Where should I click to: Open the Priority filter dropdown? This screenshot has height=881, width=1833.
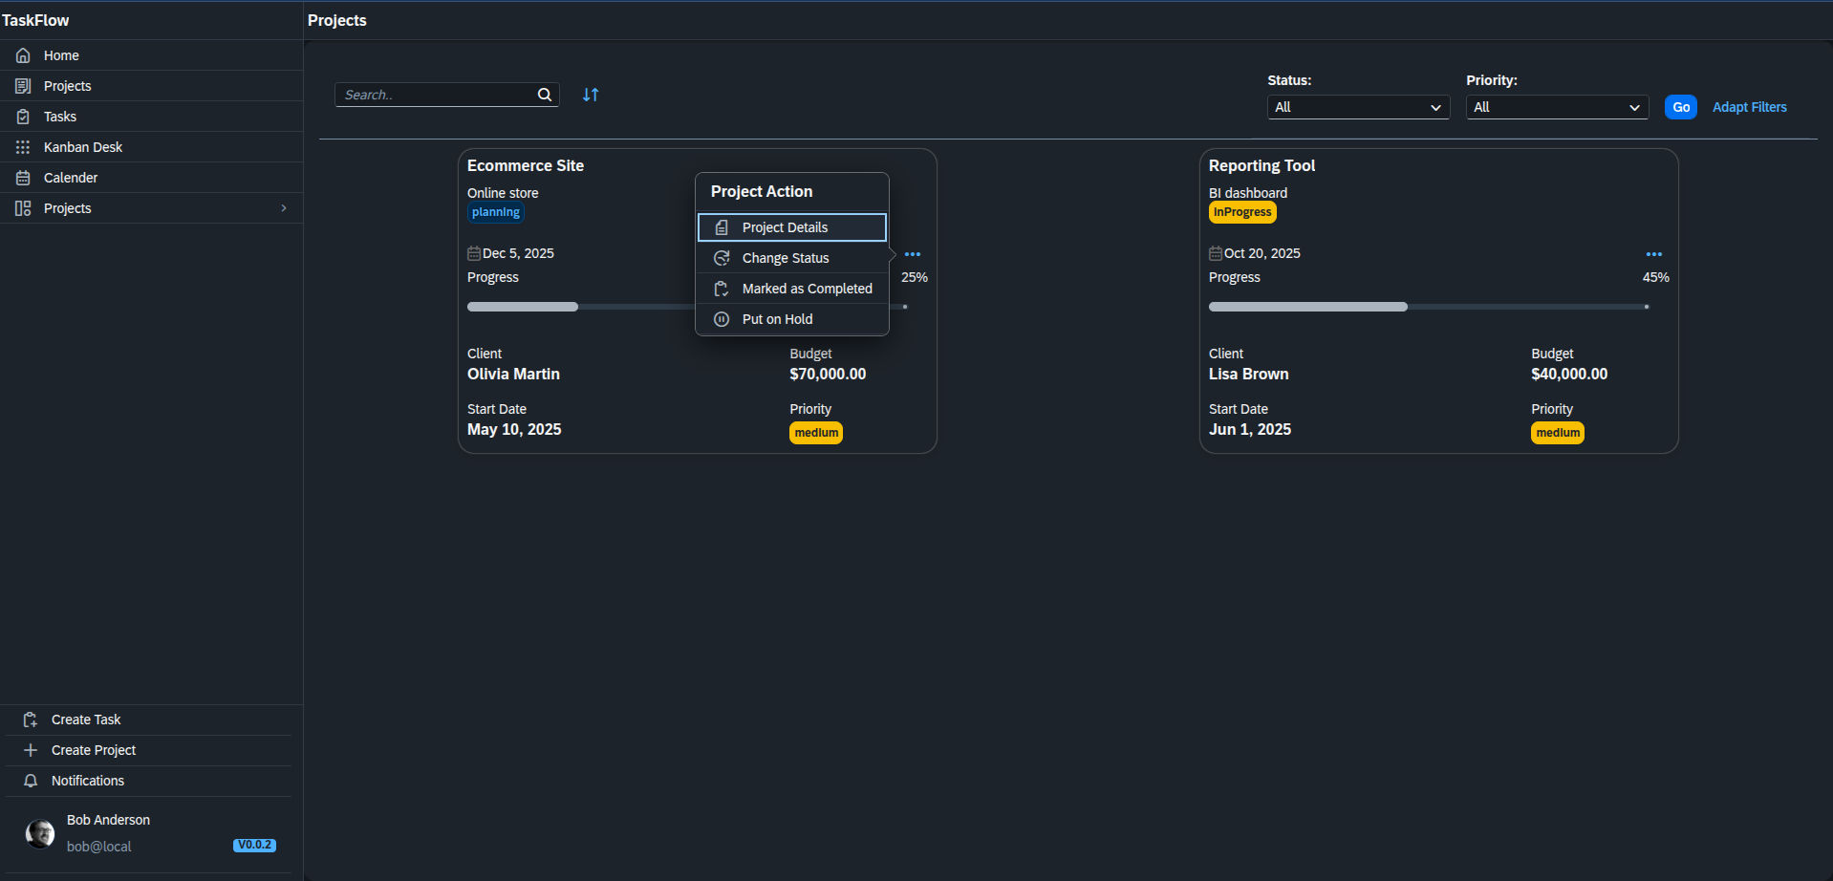(1557, 107)
